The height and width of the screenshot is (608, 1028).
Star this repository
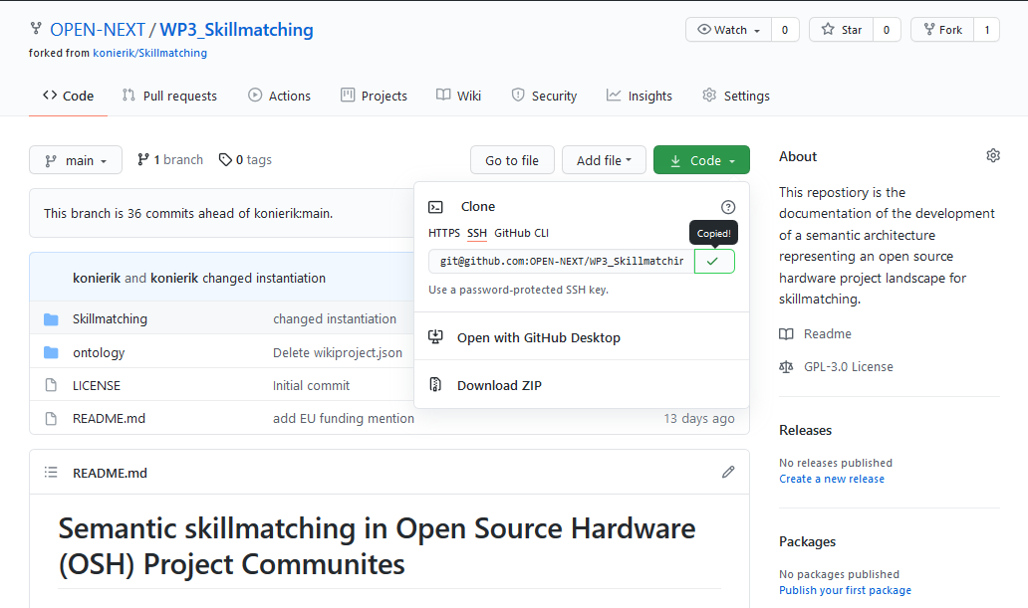tap(841, 30)
